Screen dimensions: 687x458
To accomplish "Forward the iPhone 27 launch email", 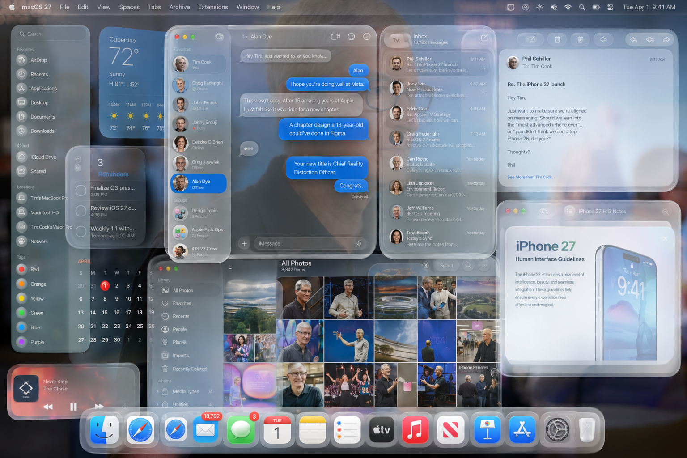I will (x=666, y=39).
